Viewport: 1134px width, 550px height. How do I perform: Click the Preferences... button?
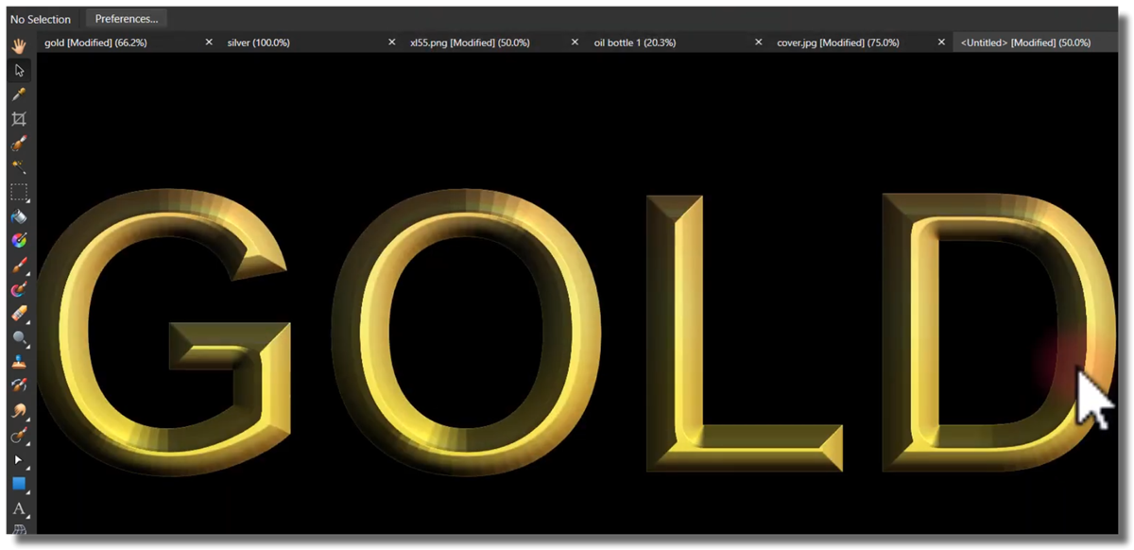tap(126, 19)
